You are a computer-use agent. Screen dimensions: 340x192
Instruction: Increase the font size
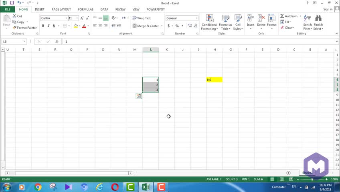[x=82, y=18]
